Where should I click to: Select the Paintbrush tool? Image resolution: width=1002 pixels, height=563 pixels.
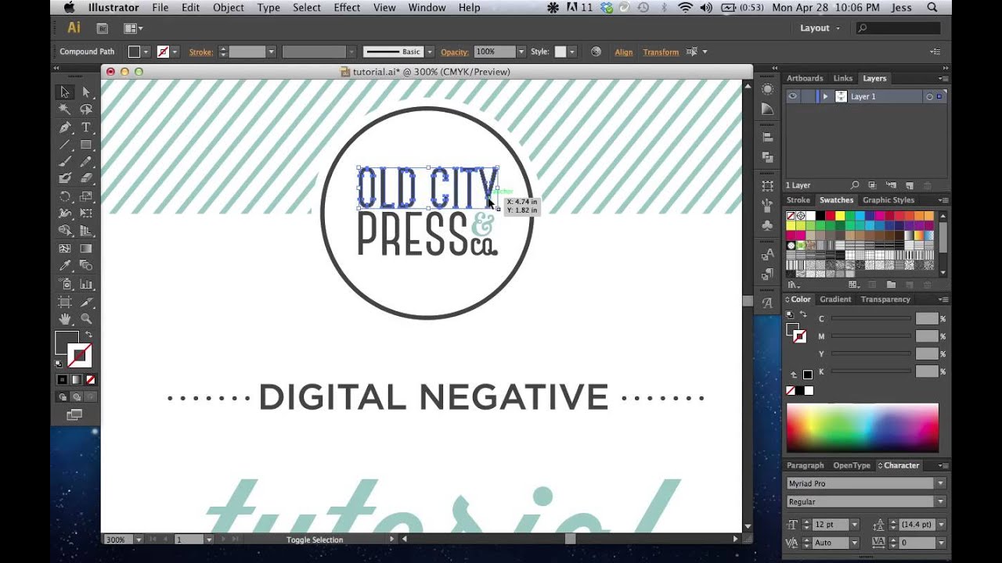(65, 162)
